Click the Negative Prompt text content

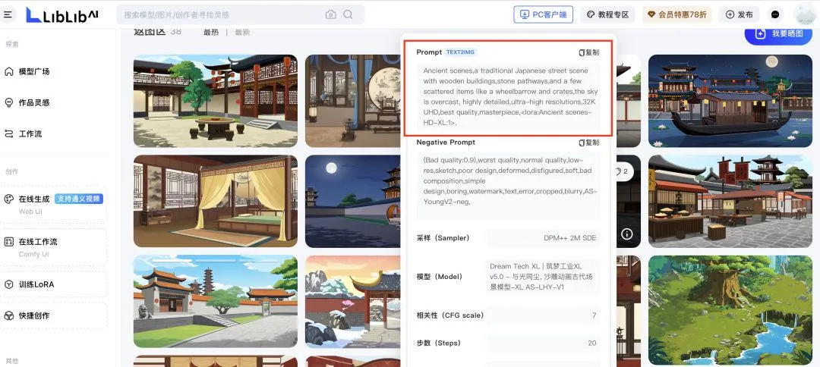[x=508, y=185]
